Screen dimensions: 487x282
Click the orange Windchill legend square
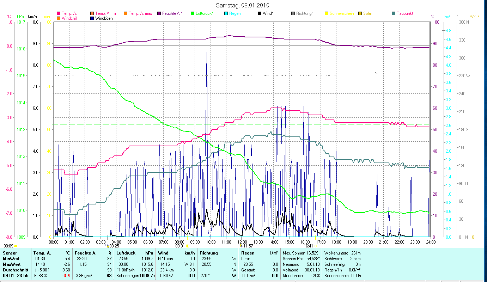click(59, 18)
